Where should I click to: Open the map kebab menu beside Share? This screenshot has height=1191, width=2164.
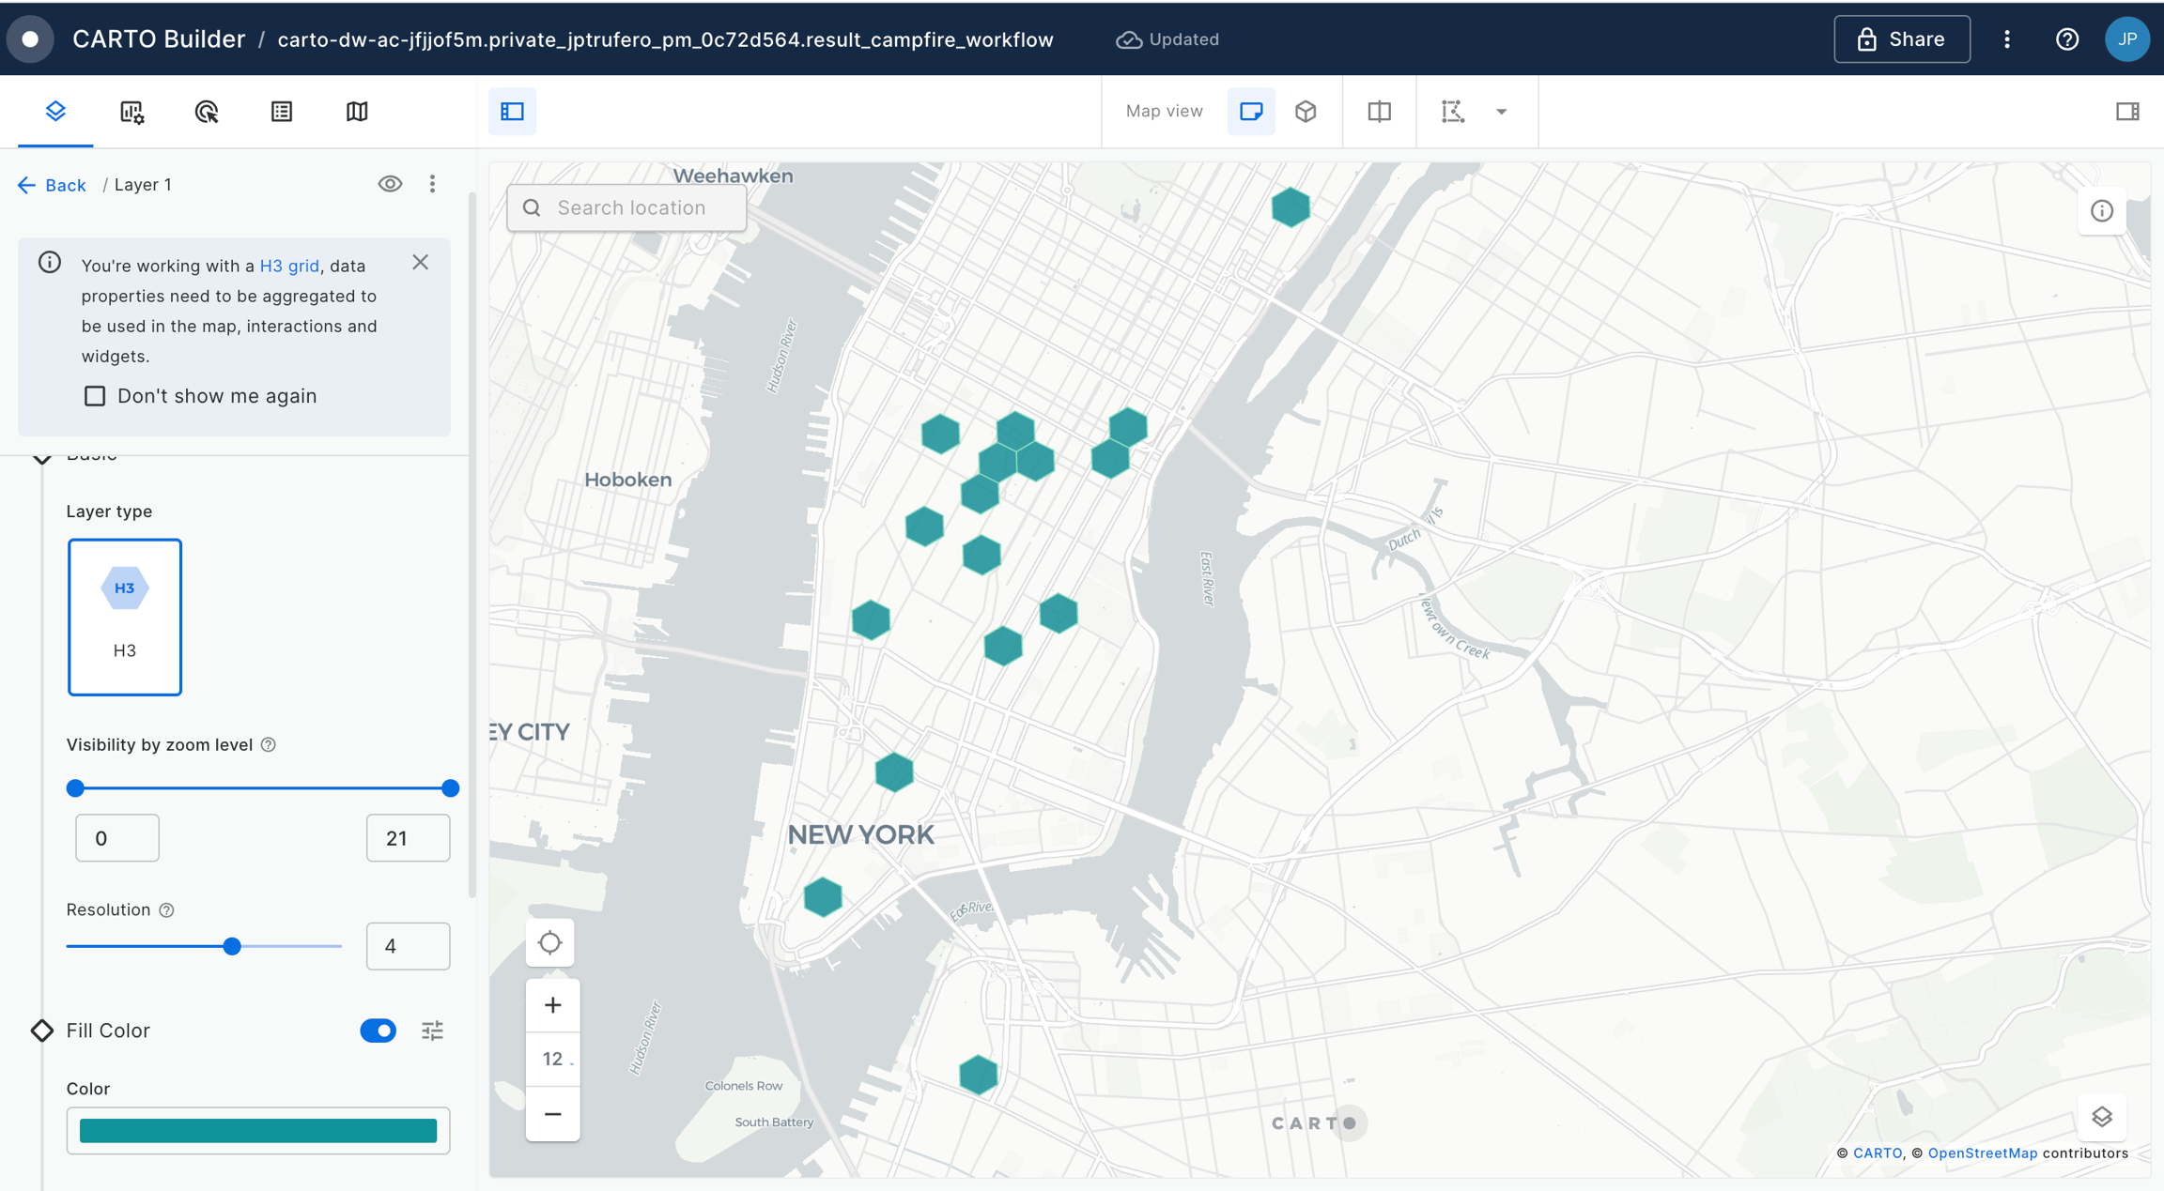2007,39
